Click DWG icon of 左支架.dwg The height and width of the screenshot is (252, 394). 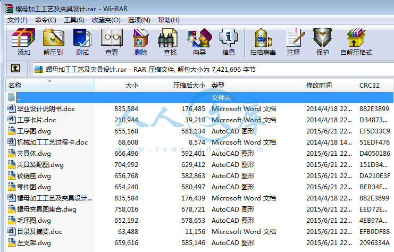point(12,242)
